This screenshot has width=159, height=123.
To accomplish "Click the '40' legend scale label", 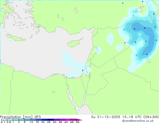I will [66, 122].
